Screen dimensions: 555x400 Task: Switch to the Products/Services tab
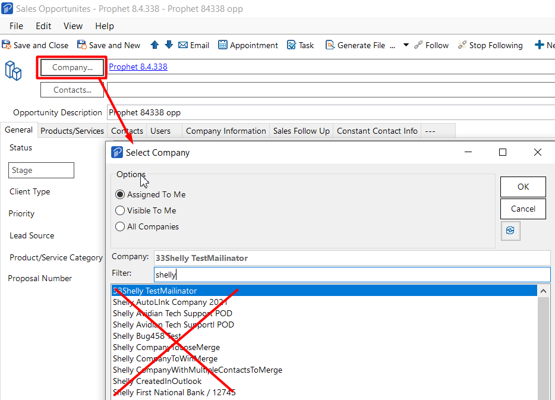pyautogui.click(x=72, y=131)
